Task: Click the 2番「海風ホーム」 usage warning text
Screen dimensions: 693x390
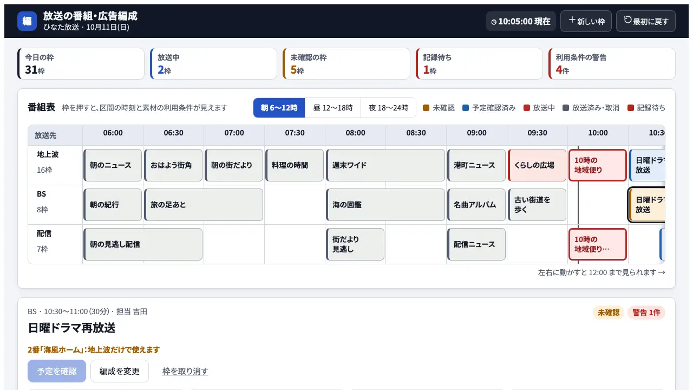Action: point(94,350)
